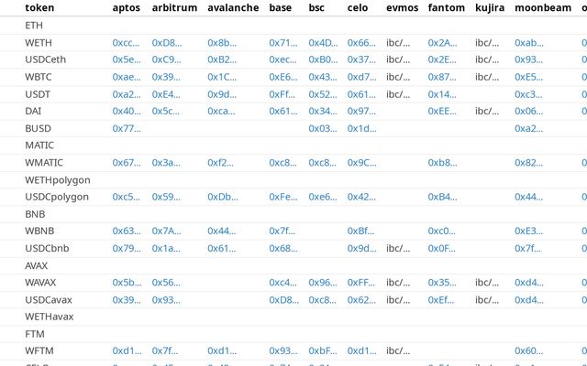Open the WFTM aptos address link
Viewport: 587px width, 366px height.
click(127, 351)
